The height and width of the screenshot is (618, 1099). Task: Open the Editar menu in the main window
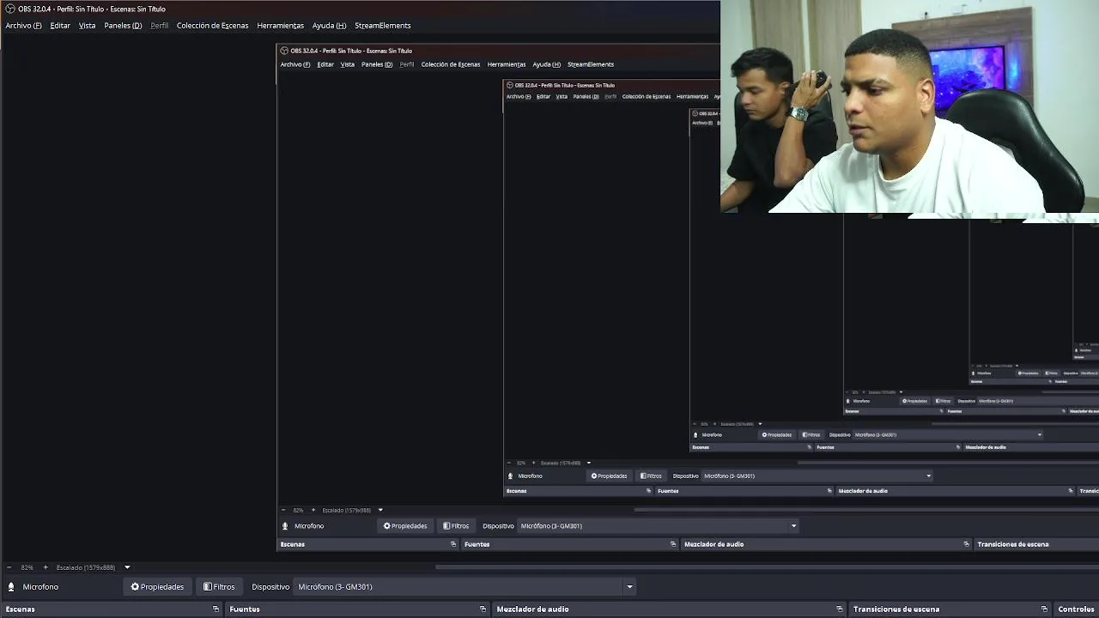pos(60,26)
